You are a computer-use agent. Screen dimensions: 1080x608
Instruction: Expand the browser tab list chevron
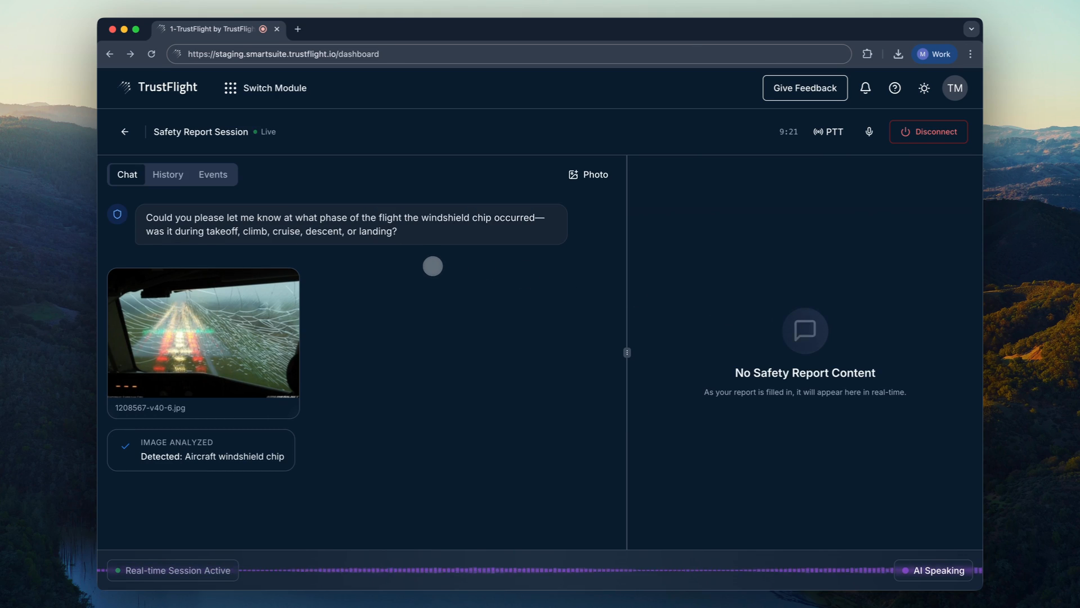click(x=971, y=29)
